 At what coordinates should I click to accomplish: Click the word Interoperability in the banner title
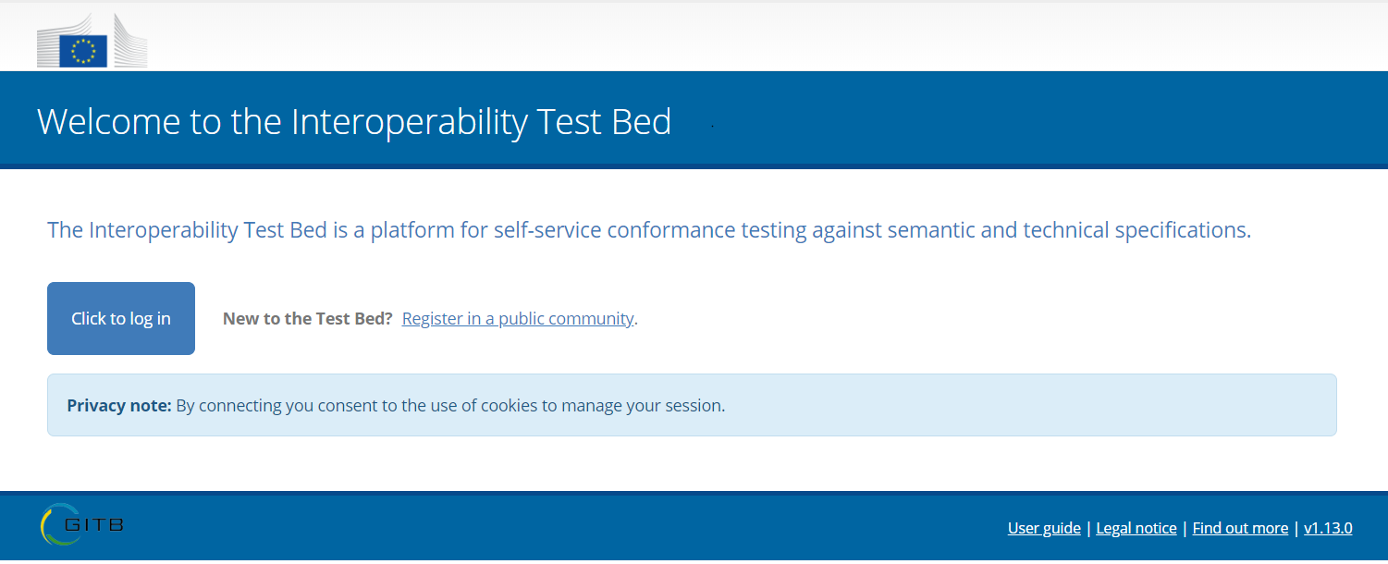point(409,122)
